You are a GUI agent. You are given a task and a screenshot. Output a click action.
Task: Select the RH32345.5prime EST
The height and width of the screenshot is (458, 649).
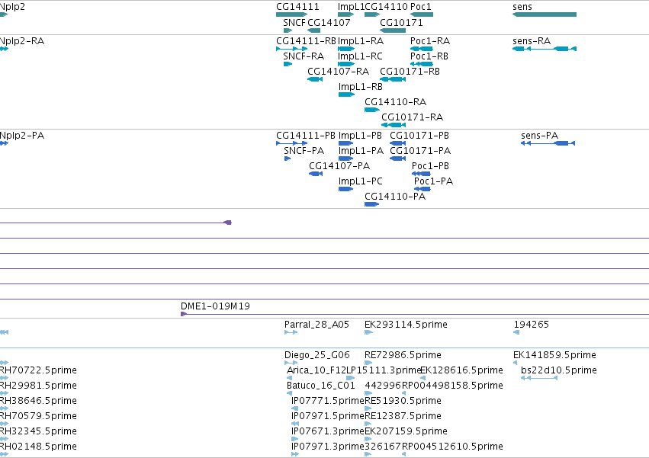[4, 439]
